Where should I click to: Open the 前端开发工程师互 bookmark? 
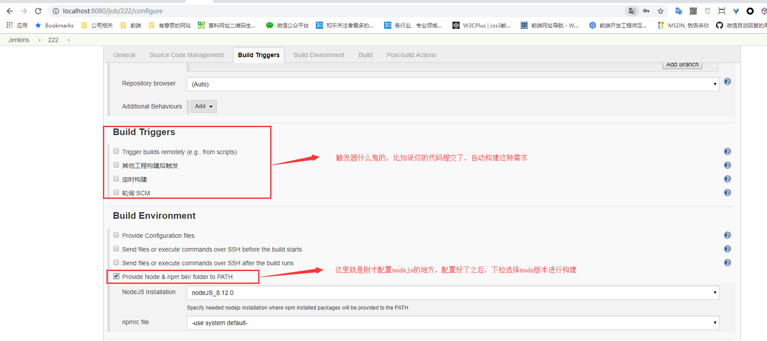pyautogui.click(x=618, y=25)
